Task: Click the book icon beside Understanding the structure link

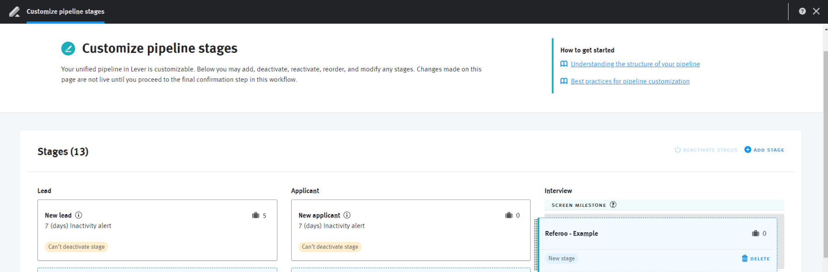Action: 564,64
